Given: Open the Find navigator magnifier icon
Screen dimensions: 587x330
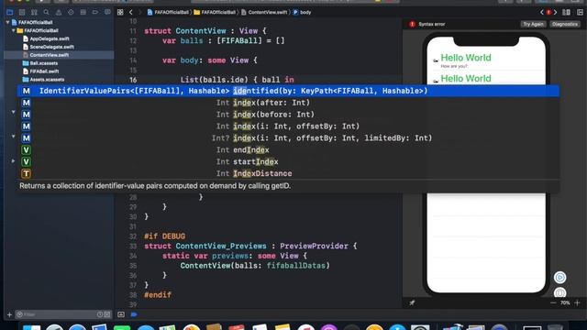Looking at the screenshot, I should click(46, 12).
